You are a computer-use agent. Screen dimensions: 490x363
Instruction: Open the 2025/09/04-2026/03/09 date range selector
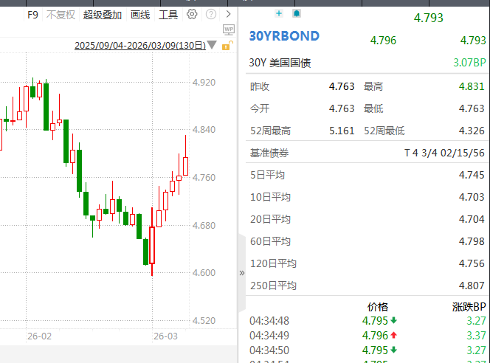coord(139,46)
